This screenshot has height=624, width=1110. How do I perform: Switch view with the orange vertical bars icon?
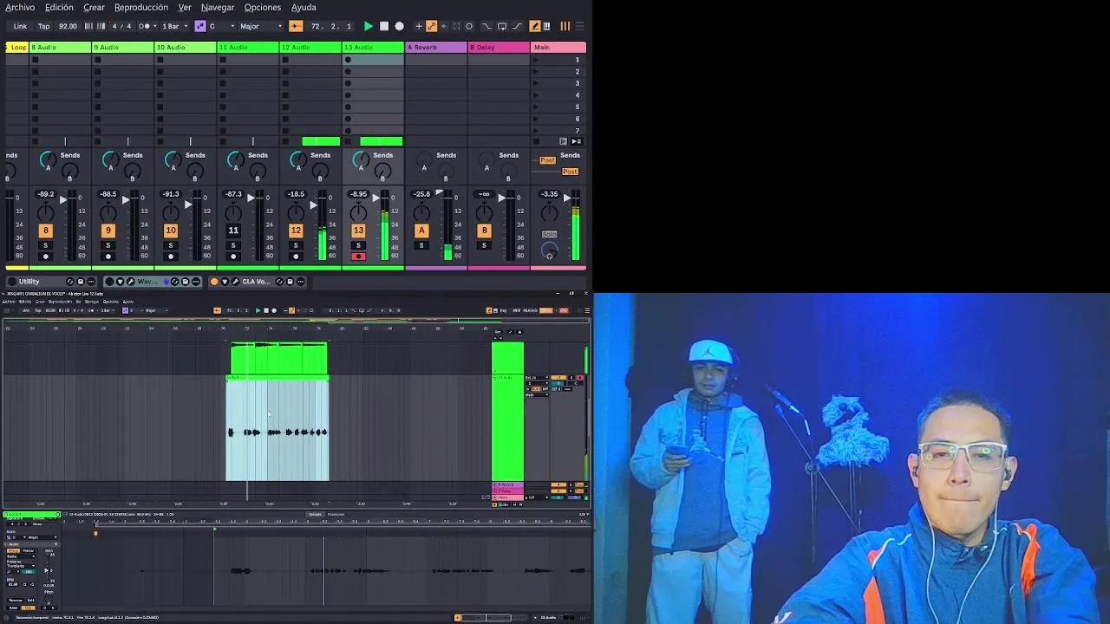(x=565, y=26)
